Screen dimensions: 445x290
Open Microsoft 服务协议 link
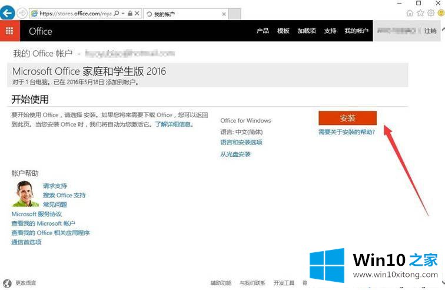pos(36,214)
